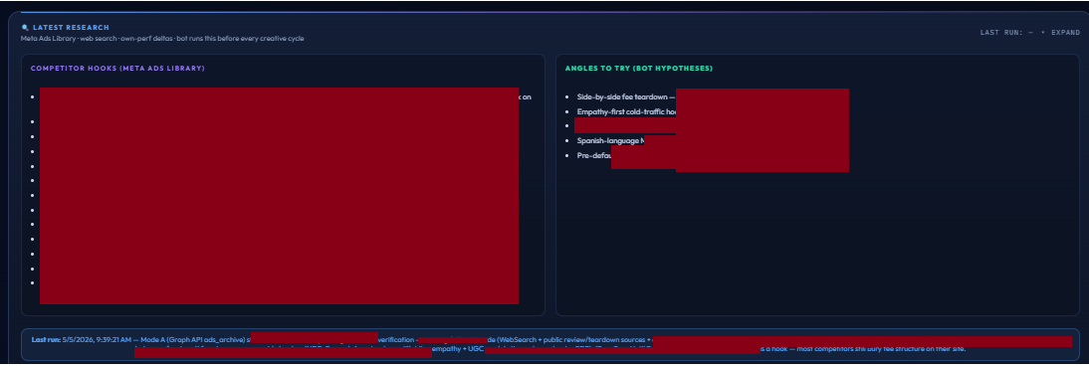Viewport: 1089px width, 367px height.
Task: Click the Meta Ads Library subtitle text
Action: pyautogui.click(x=162, y=38)
